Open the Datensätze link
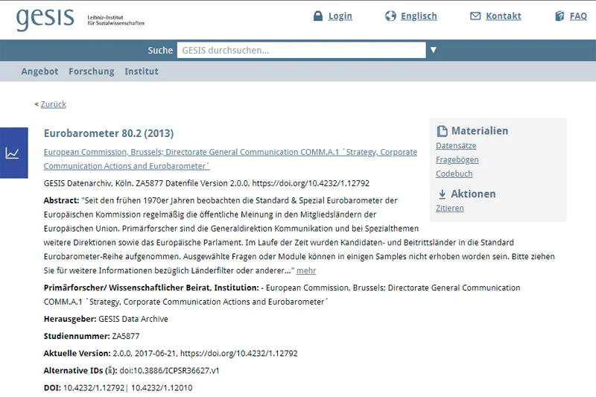596x397 pixels. pyautogui.click(x=456, y=146)
